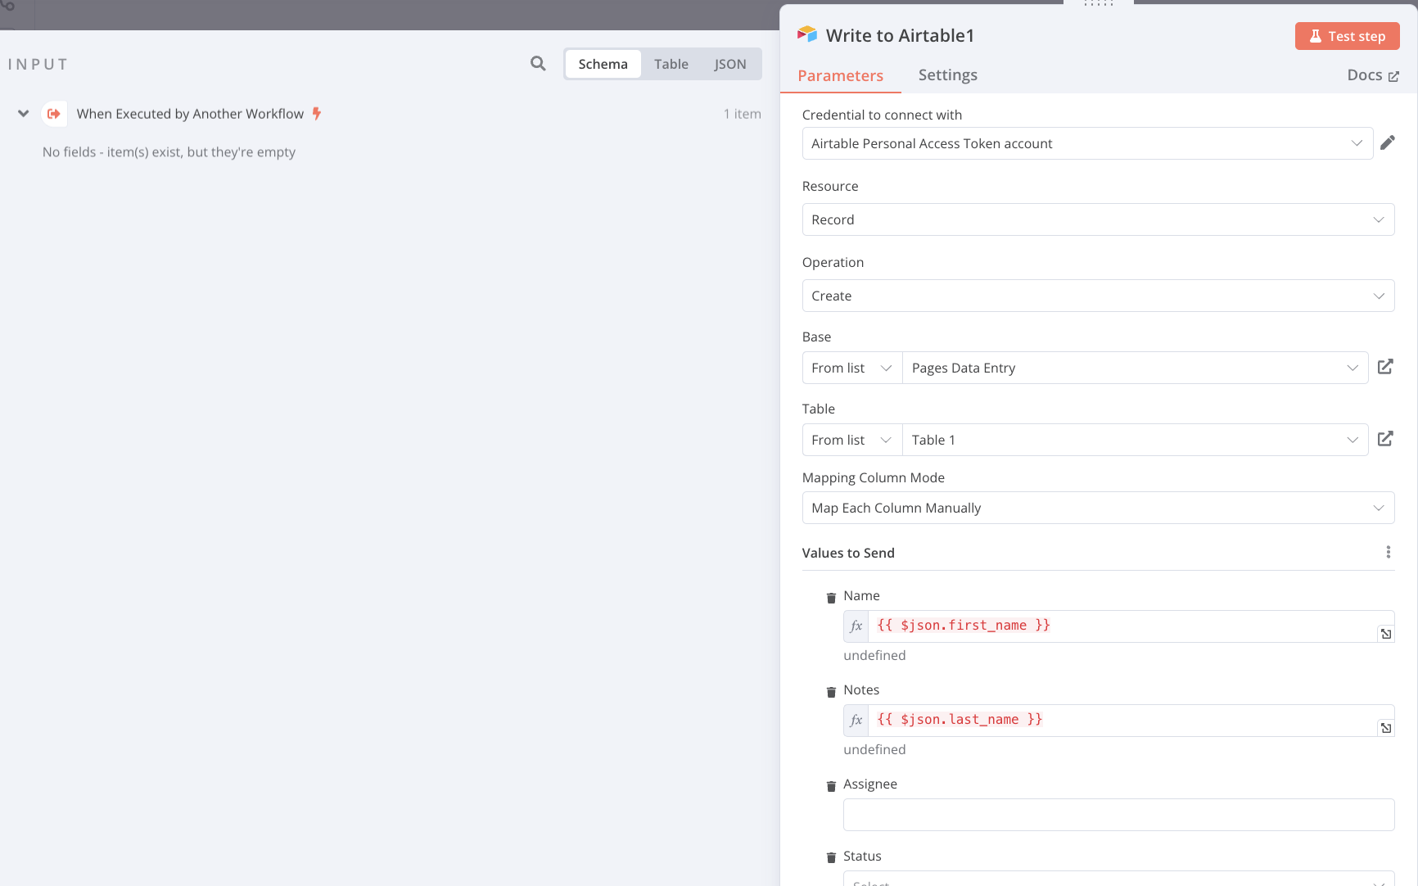This screenshot has width=1418, height=886.
Task: Grab the drag handle dots atop node panel
Action: pyautogui.click(x=1099, y=3)
